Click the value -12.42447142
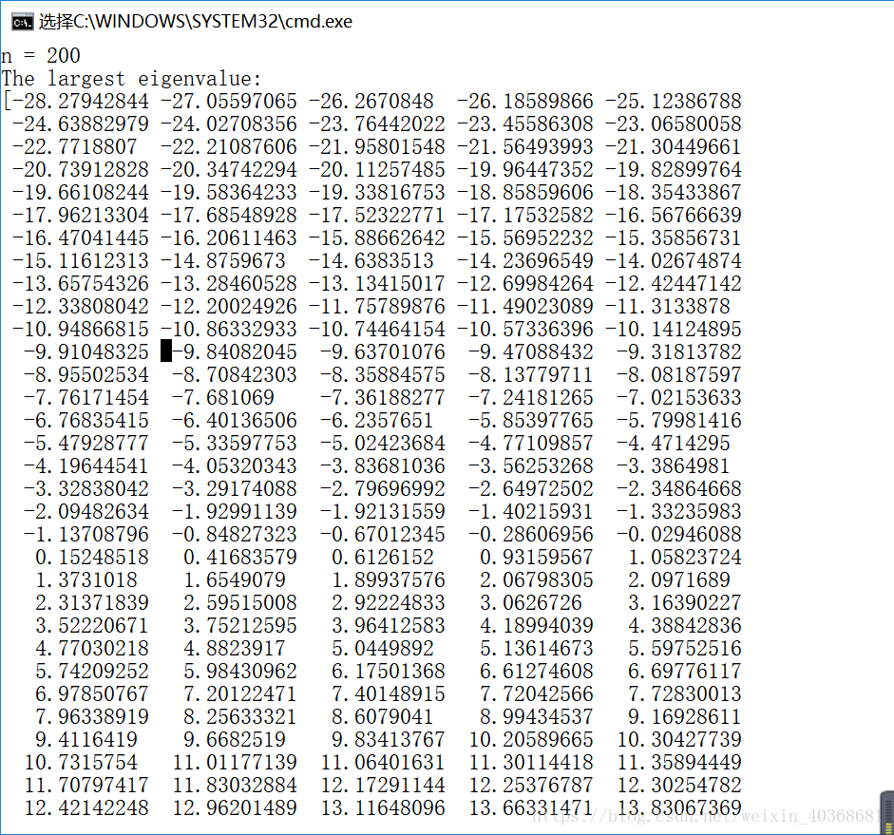 (674, 284)
